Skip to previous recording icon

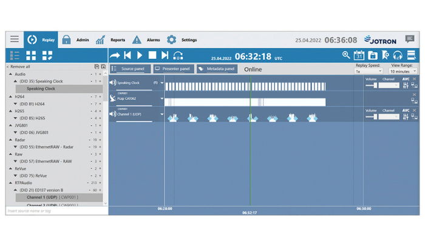pyautogui.click(x=127, y=55)
